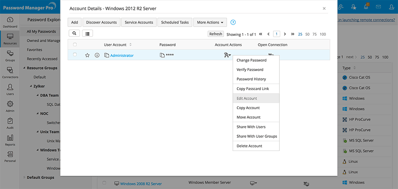Choose Share With Users from the menu
Screen dimensions: 398x189
click(256, 127)
